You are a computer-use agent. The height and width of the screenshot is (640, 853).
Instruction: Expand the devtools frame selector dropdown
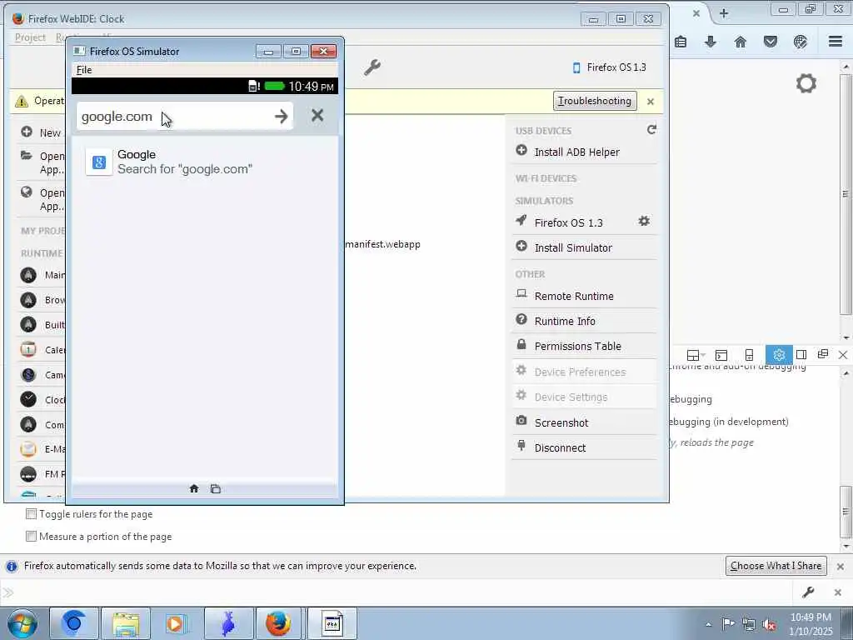(x=696, y=355)
